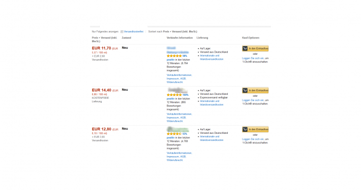The image size is (361, 190).
Task: Add the EUR 14,40 offer to cart
Action: pyautogui.click(x=255, y=90)
